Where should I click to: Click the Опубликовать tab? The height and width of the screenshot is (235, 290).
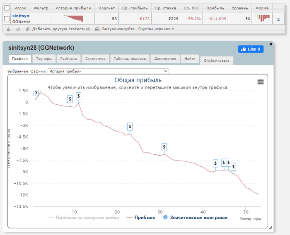click(216, 60)
